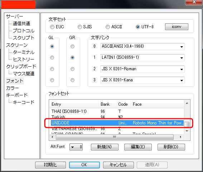Open the ASCII(ANSI X3.4-1968) bank dropdown
The width and height of the screenshot is (203, 172).
point(142,47)
